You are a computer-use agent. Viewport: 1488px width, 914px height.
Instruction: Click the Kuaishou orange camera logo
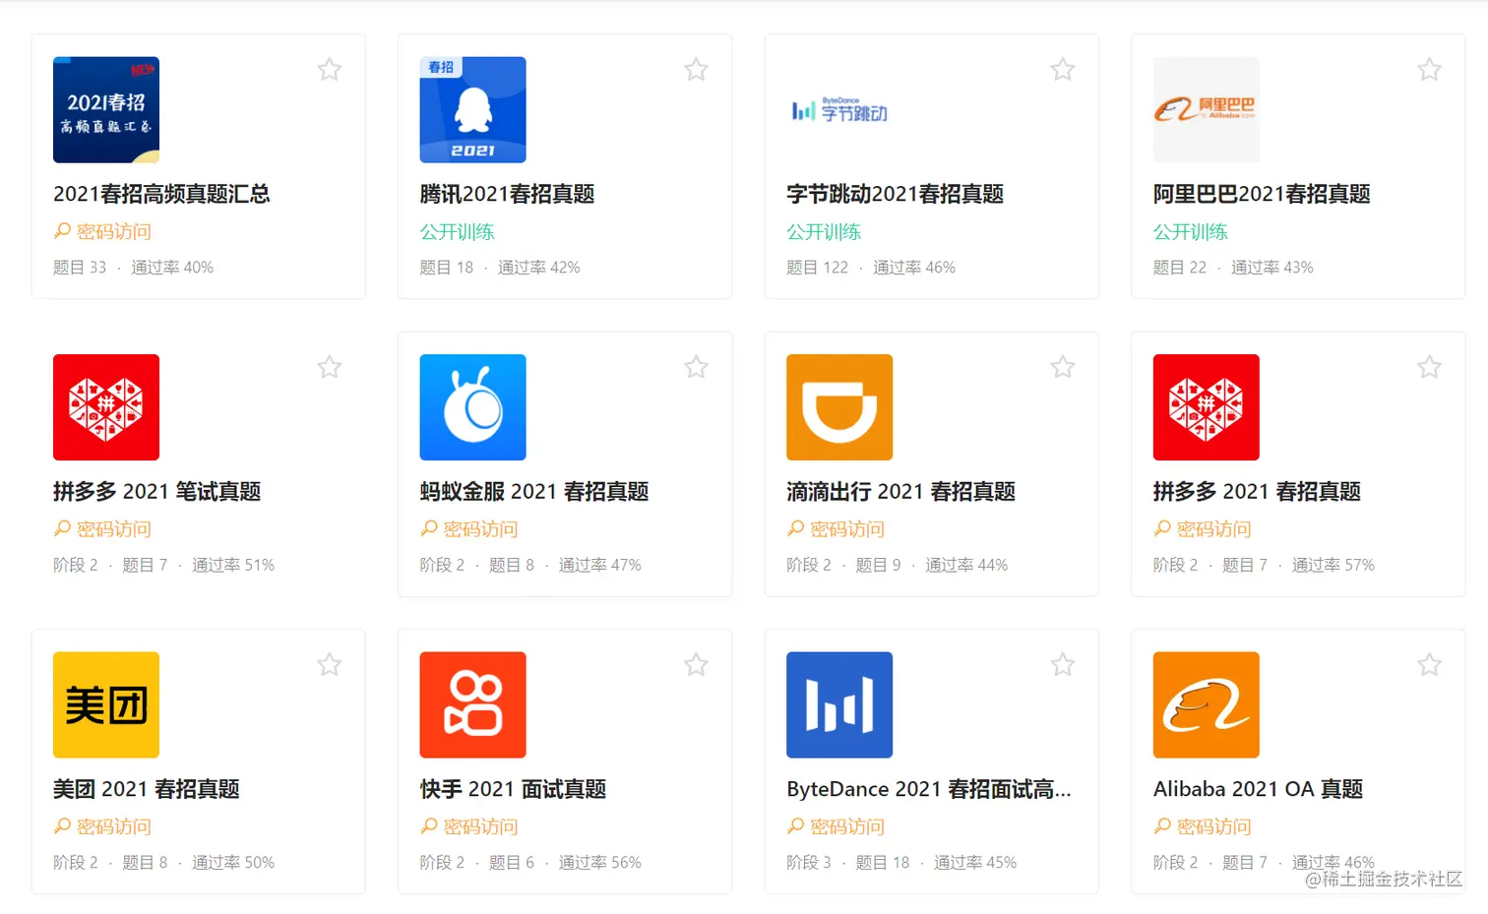pos(472,704)
